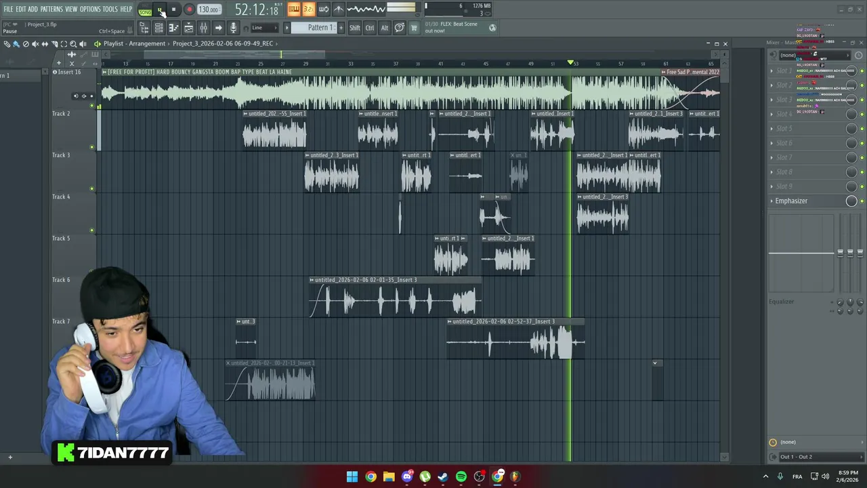867x488 pixels.
Task: Open the OPTIONS menu
Action: (90, 9)
